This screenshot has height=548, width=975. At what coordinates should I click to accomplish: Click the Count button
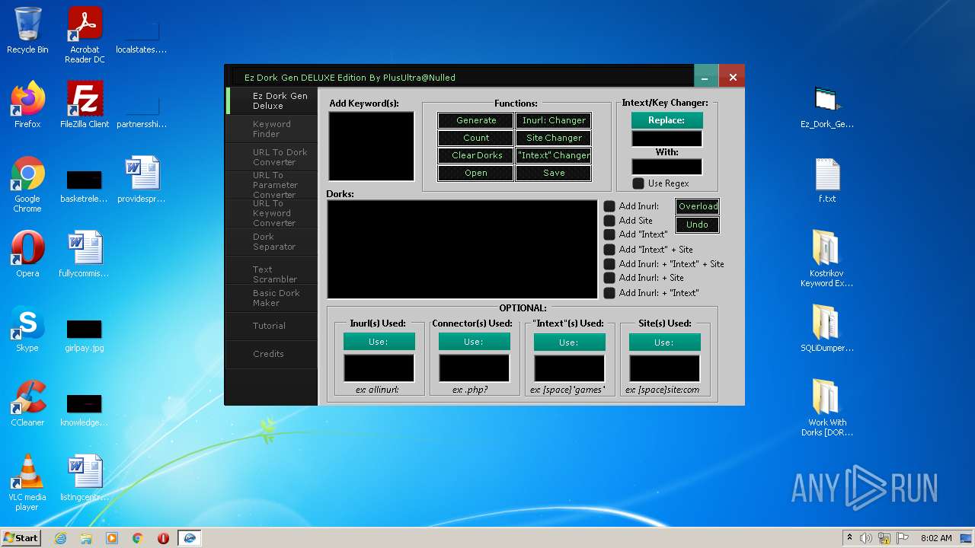[476, 138]
